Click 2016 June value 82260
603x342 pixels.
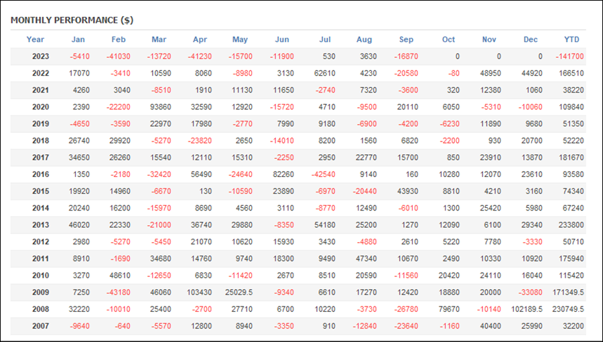point(283,174)
